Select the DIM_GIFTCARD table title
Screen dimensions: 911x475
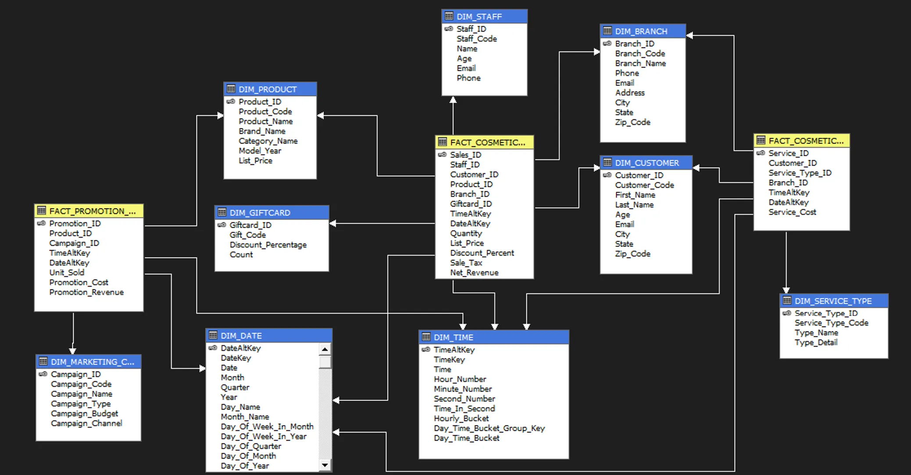pos(260,213)
